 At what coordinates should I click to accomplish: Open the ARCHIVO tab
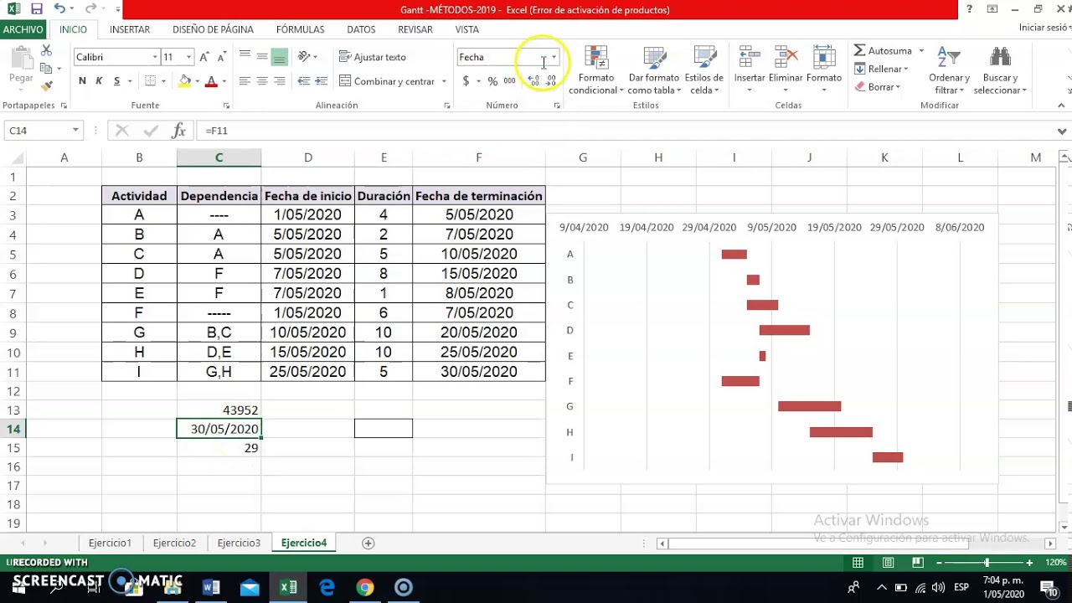pos(23,29)
